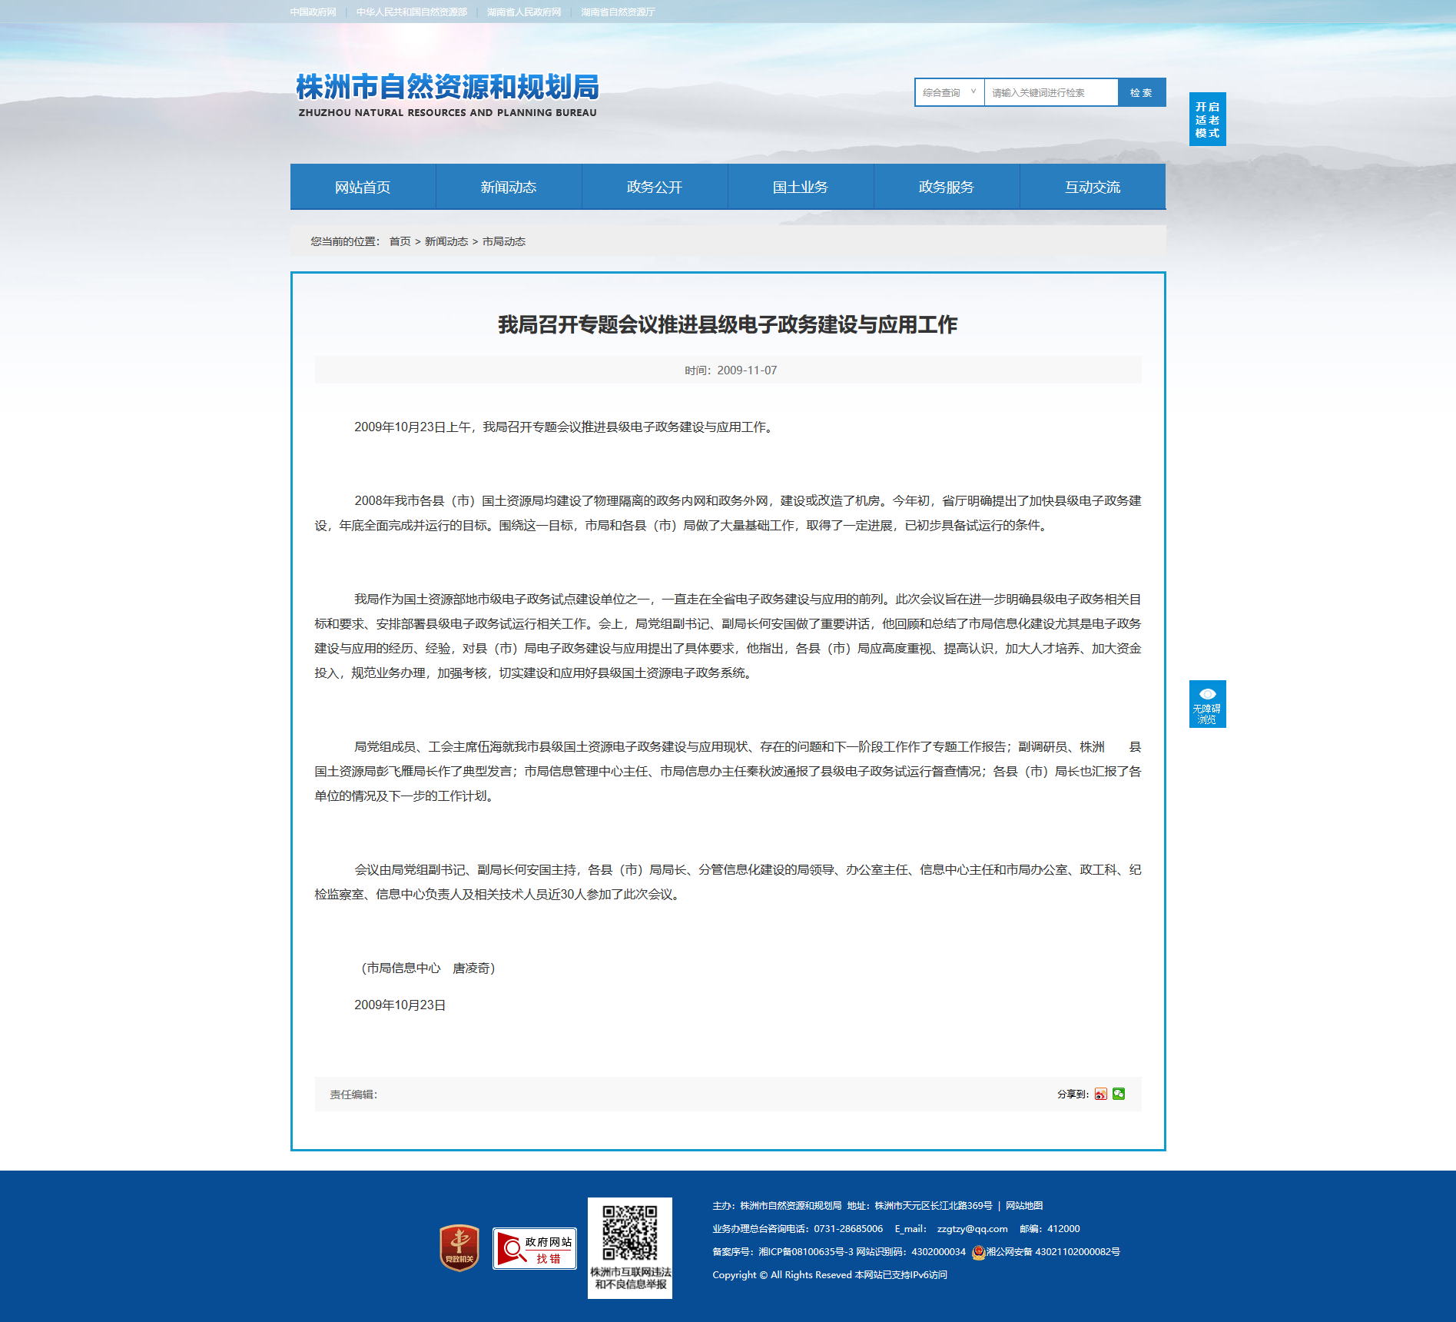
Task: Enable 开启适老模式 senior-friendly mode
Action: pyautogui.click(x=1207, y=119)
